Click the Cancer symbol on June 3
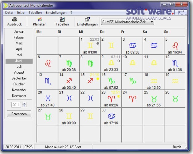 132,45
